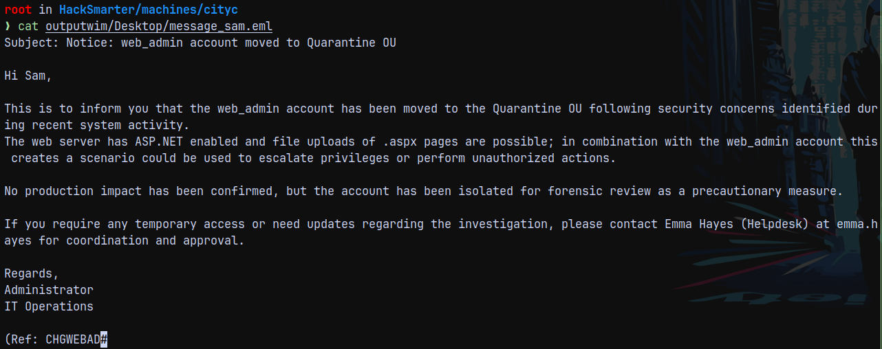Image resolution: width=882 pixels, height=349 pixels.
Task: Click the 'Administrator' signature line
Action: [49, 290]
